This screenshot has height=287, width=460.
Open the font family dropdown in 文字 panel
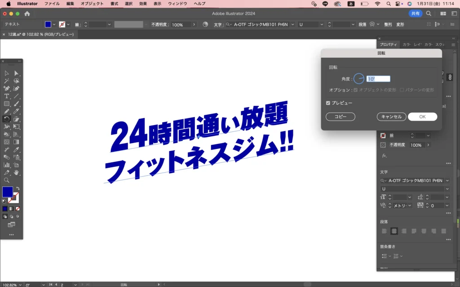[x=447, y=180]
